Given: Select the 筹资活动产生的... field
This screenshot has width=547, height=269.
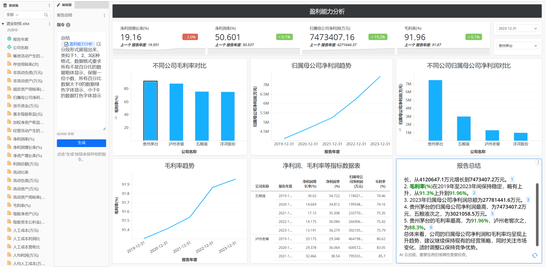Looking at the screenshot, I should [x=28, y=56].
